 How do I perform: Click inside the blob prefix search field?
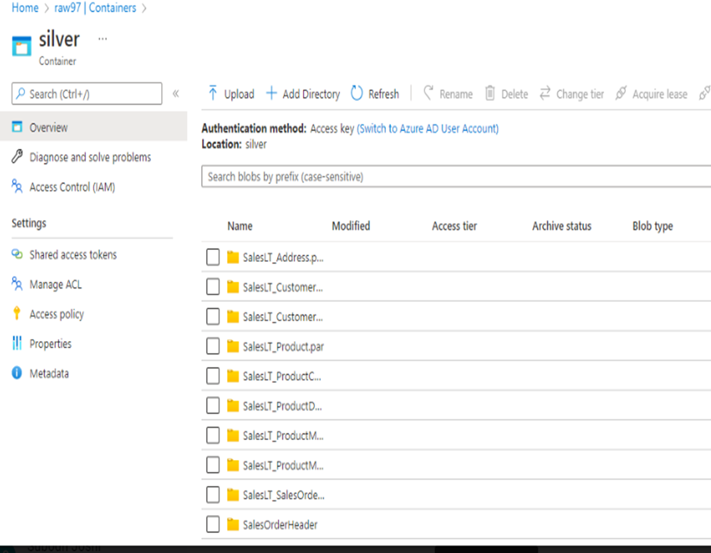(x=399, y=177)
